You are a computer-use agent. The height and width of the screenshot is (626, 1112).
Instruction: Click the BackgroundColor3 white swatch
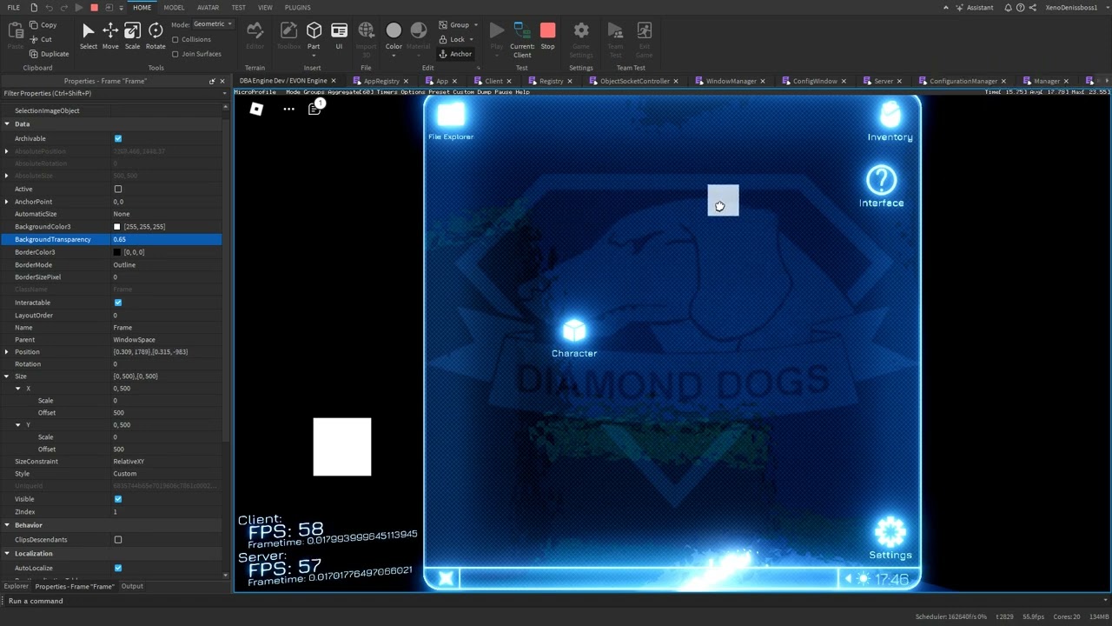[117, 227]
